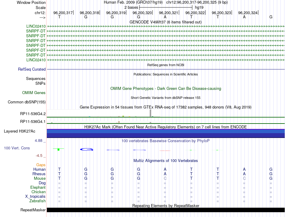Screen dimensions: 285x217
Task: Click the -4.5 PhyloP lower limit value
Action: 39,156
